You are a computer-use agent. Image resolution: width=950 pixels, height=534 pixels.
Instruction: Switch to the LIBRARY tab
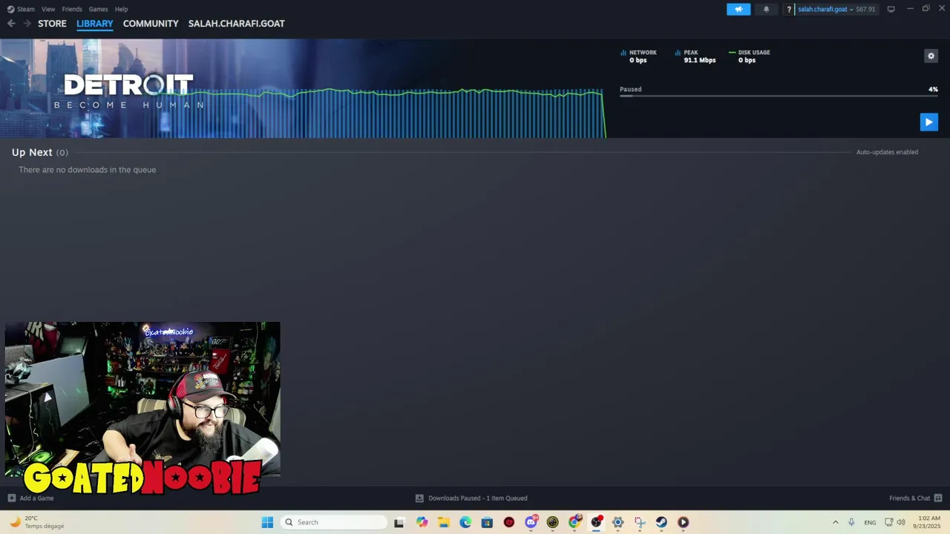pos(95,24)
